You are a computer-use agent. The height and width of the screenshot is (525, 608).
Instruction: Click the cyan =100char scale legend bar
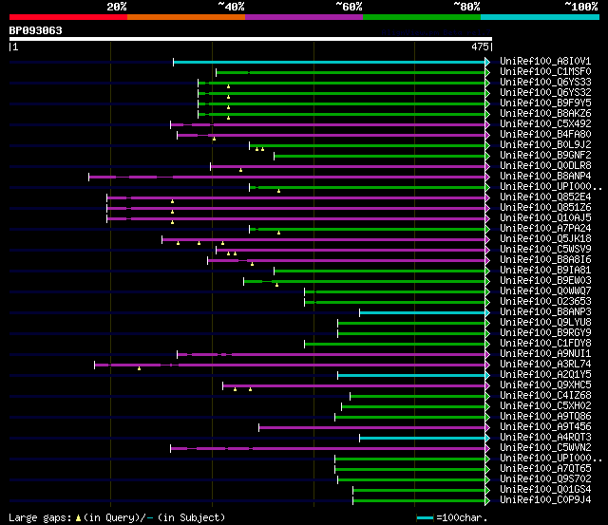coord(425,518)
